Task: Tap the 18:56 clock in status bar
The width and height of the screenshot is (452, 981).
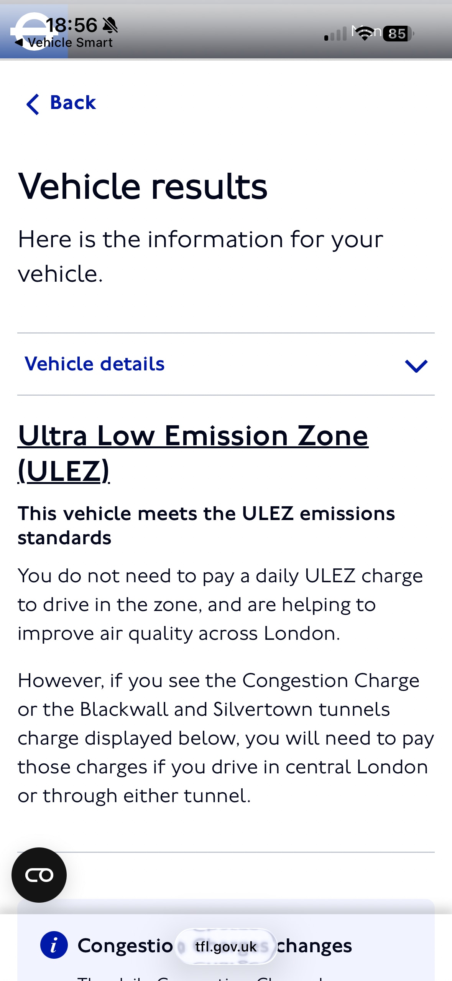Action: (x=72, y=25)
